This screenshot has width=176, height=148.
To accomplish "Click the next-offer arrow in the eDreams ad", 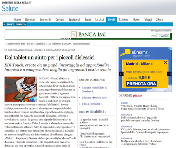I will click(169, 74).
